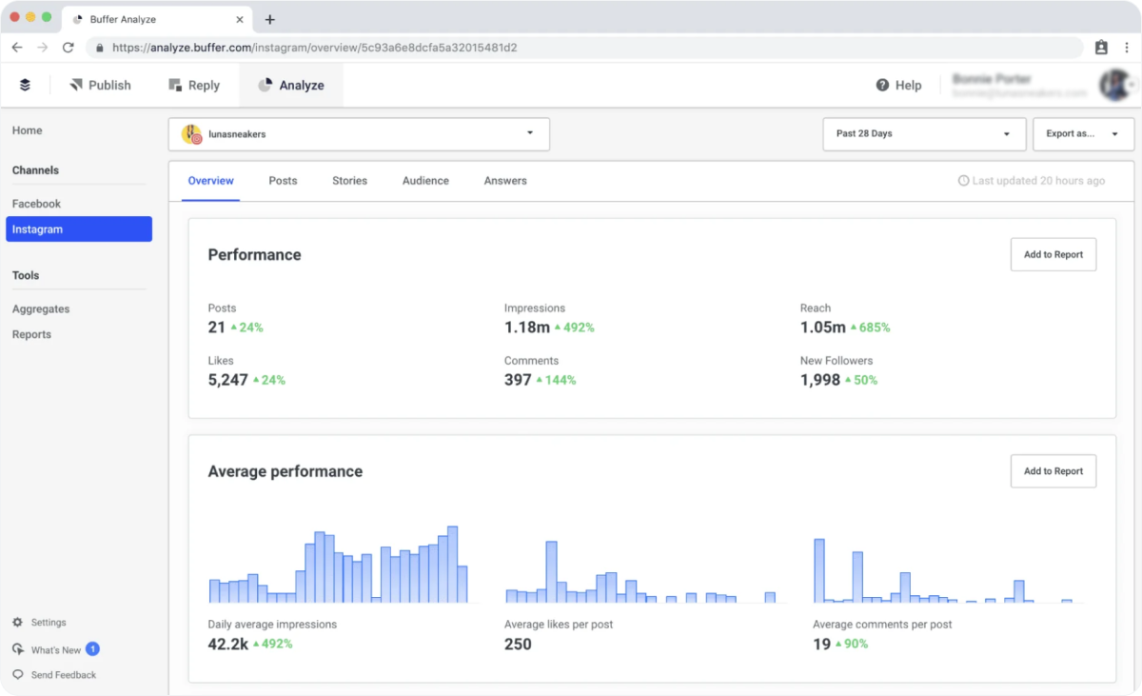Viewport: 1142px width, 696px height.
Task: Add Average performance section to report
Action: 1053,471
